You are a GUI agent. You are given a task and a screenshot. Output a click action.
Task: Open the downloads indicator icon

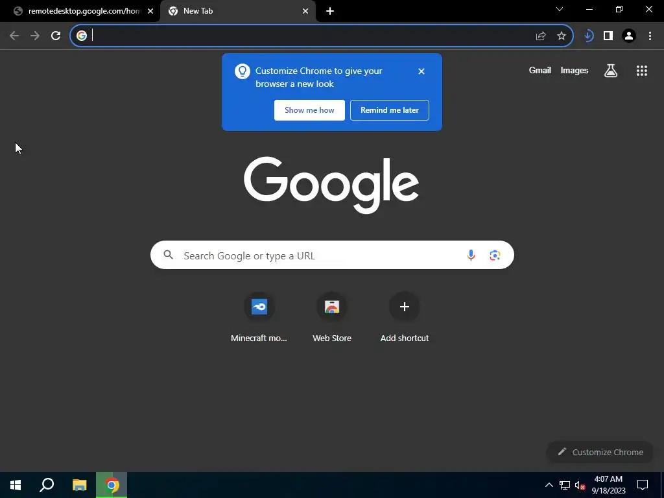point(588,36)
